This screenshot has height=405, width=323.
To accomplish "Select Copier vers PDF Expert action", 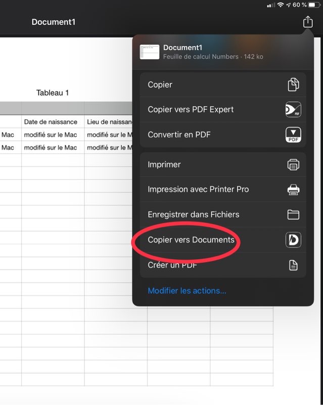I will point(191,110).
